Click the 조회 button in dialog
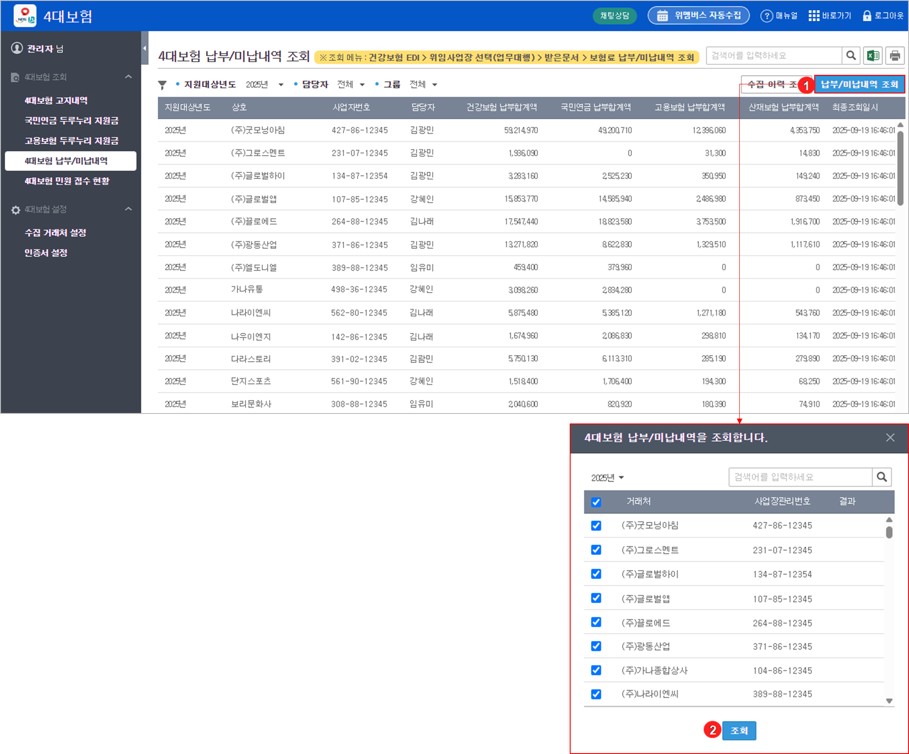The image size is (909, 754). [739, 730]
